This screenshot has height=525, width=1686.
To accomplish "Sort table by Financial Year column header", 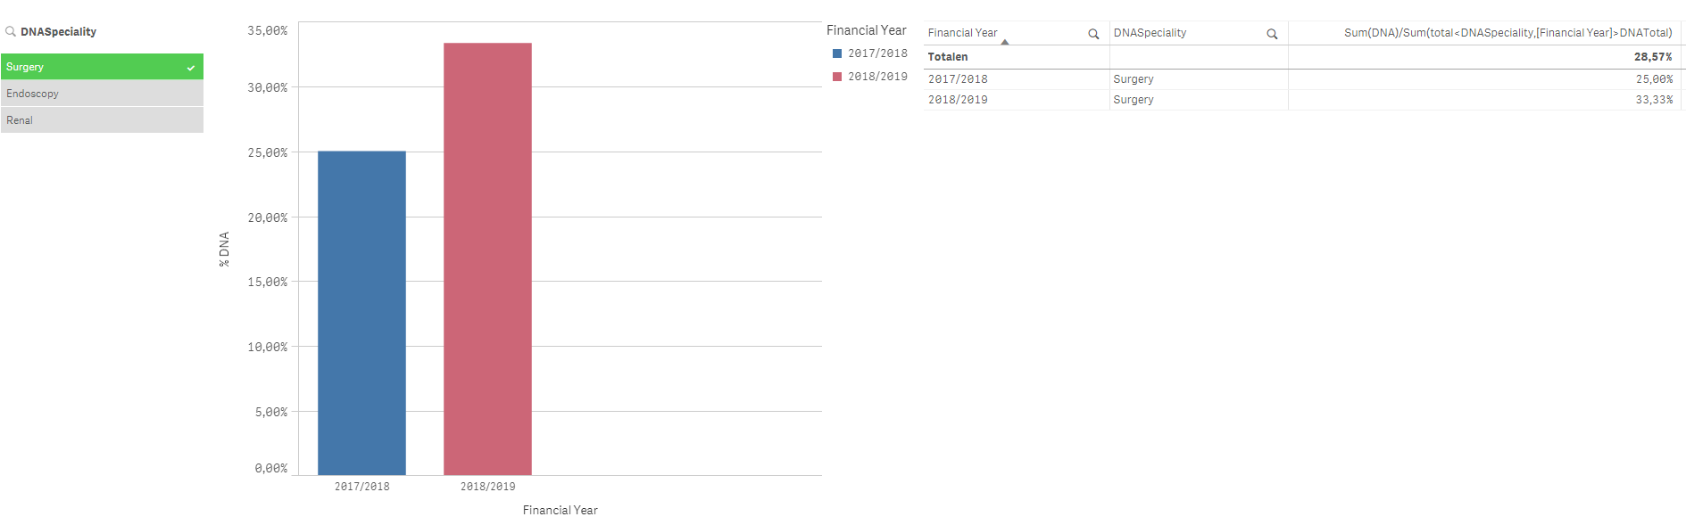I will [x=962, y=33].
